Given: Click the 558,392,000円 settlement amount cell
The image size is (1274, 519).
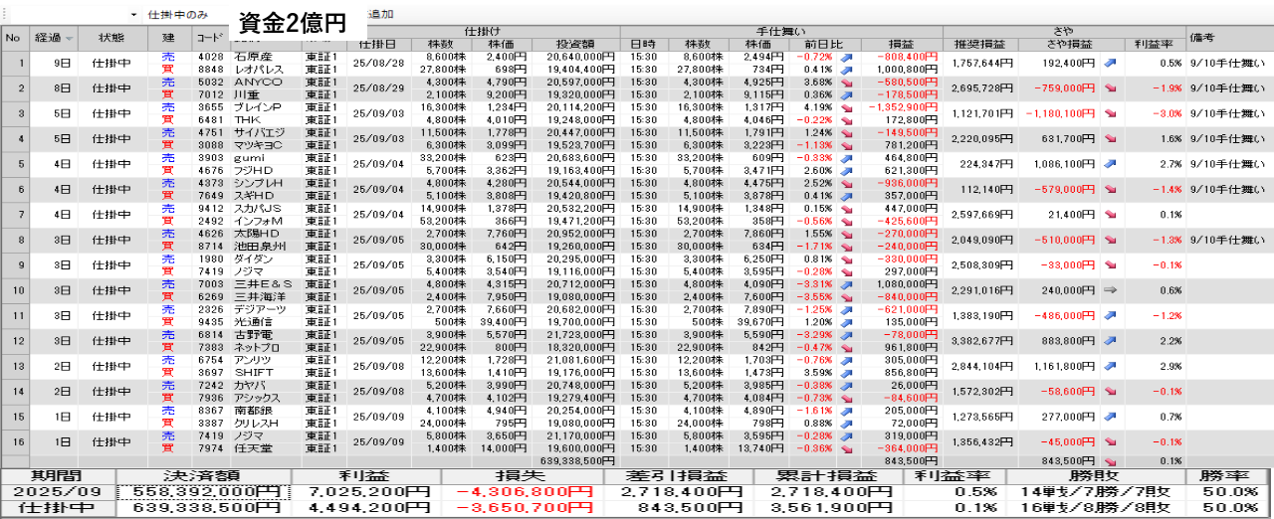Looking at the screenshot, I should [x=204, y=492].
